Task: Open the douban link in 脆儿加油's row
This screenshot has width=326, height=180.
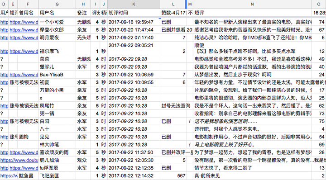Action: (19, 160)
